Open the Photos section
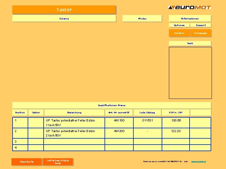 142,18
